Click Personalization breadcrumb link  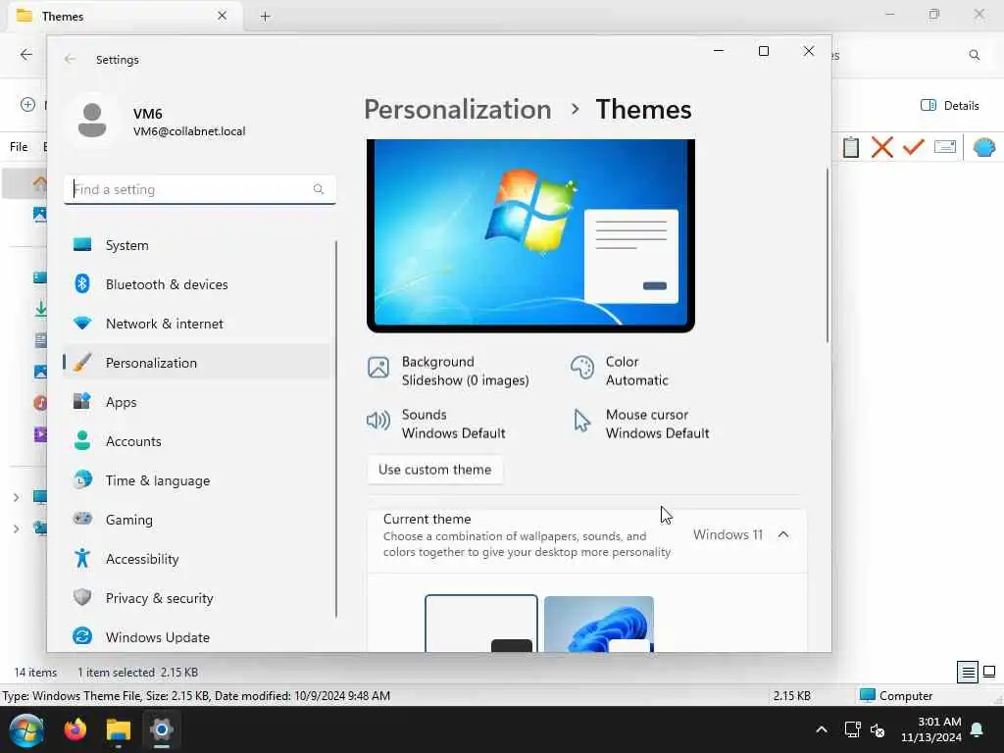coord(457,110)
